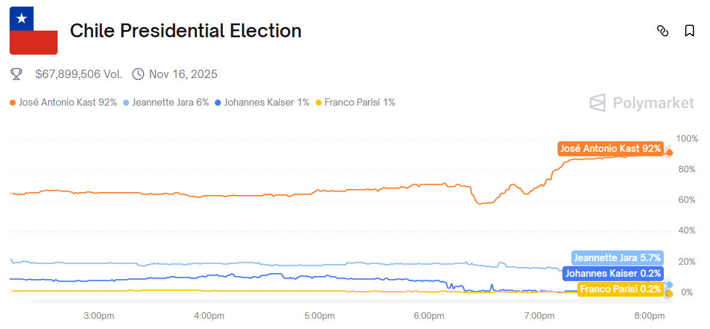Click the 6:00pm time axis marker
The image size is (710, 329).
[429, 316]
